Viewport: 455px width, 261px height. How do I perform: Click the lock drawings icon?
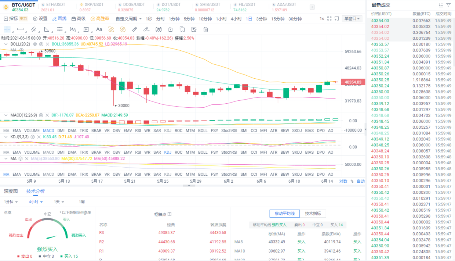(170, 29)
